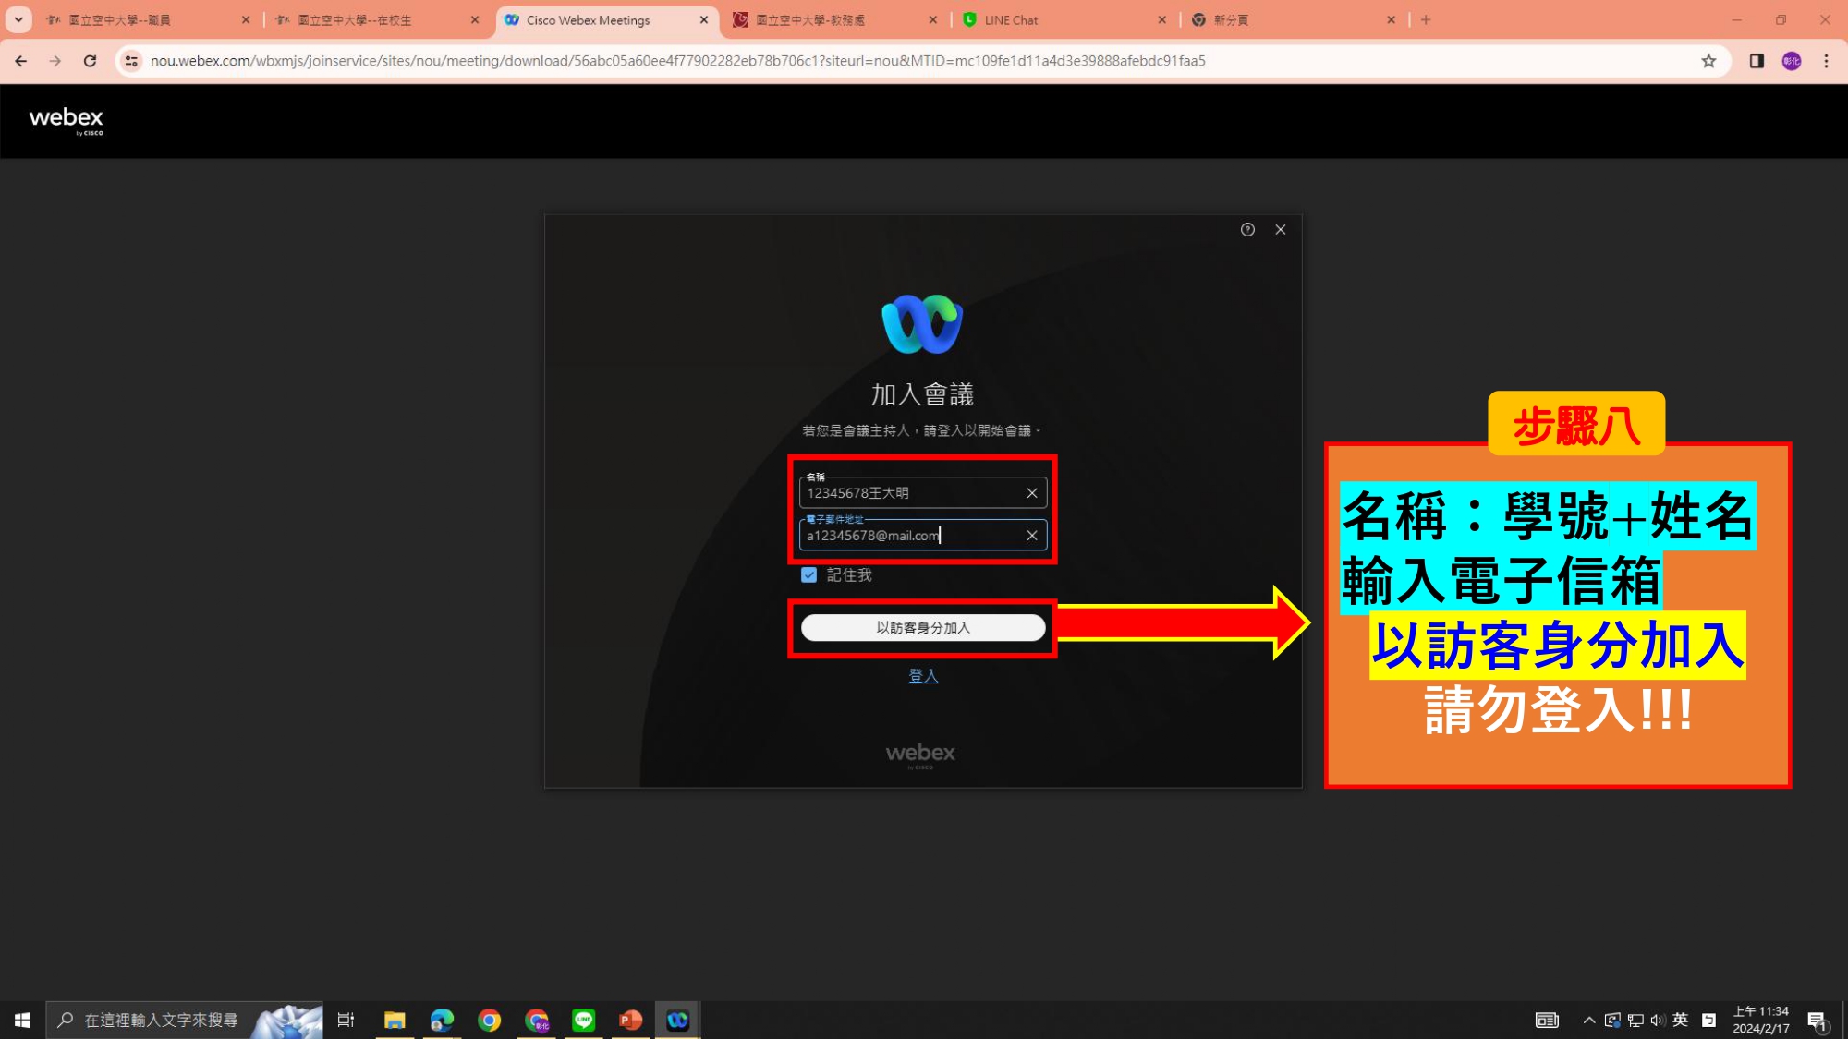Image resolution: width=1848 pixels, height=1039 pixels.
Task: Show hidden system tray icons
Action: tap(1588, 1020)
